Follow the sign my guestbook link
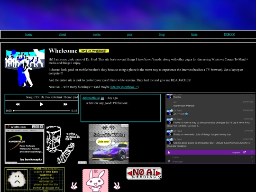The image size is (256, 192). coord(124,87)
